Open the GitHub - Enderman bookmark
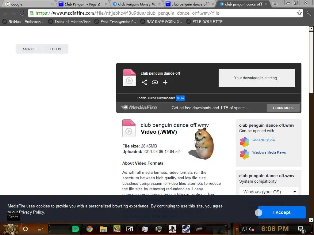 coord(23,21)
